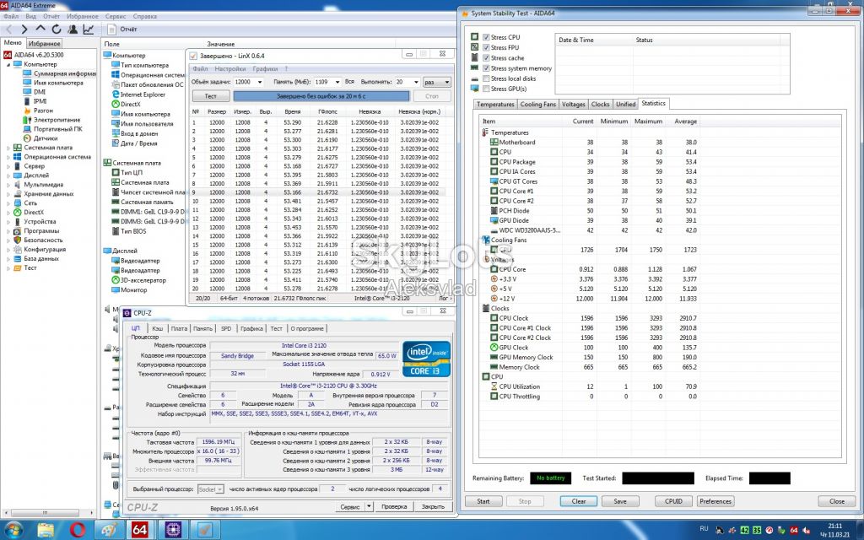Click the Start button in System Stability Test
This screenshot has height=540, width=864.
click(x=483, y=501)
